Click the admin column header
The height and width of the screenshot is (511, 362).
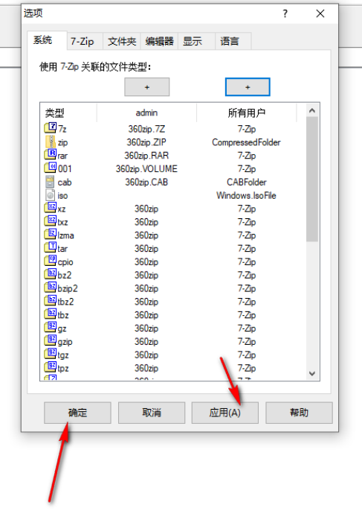pos(146,112)
